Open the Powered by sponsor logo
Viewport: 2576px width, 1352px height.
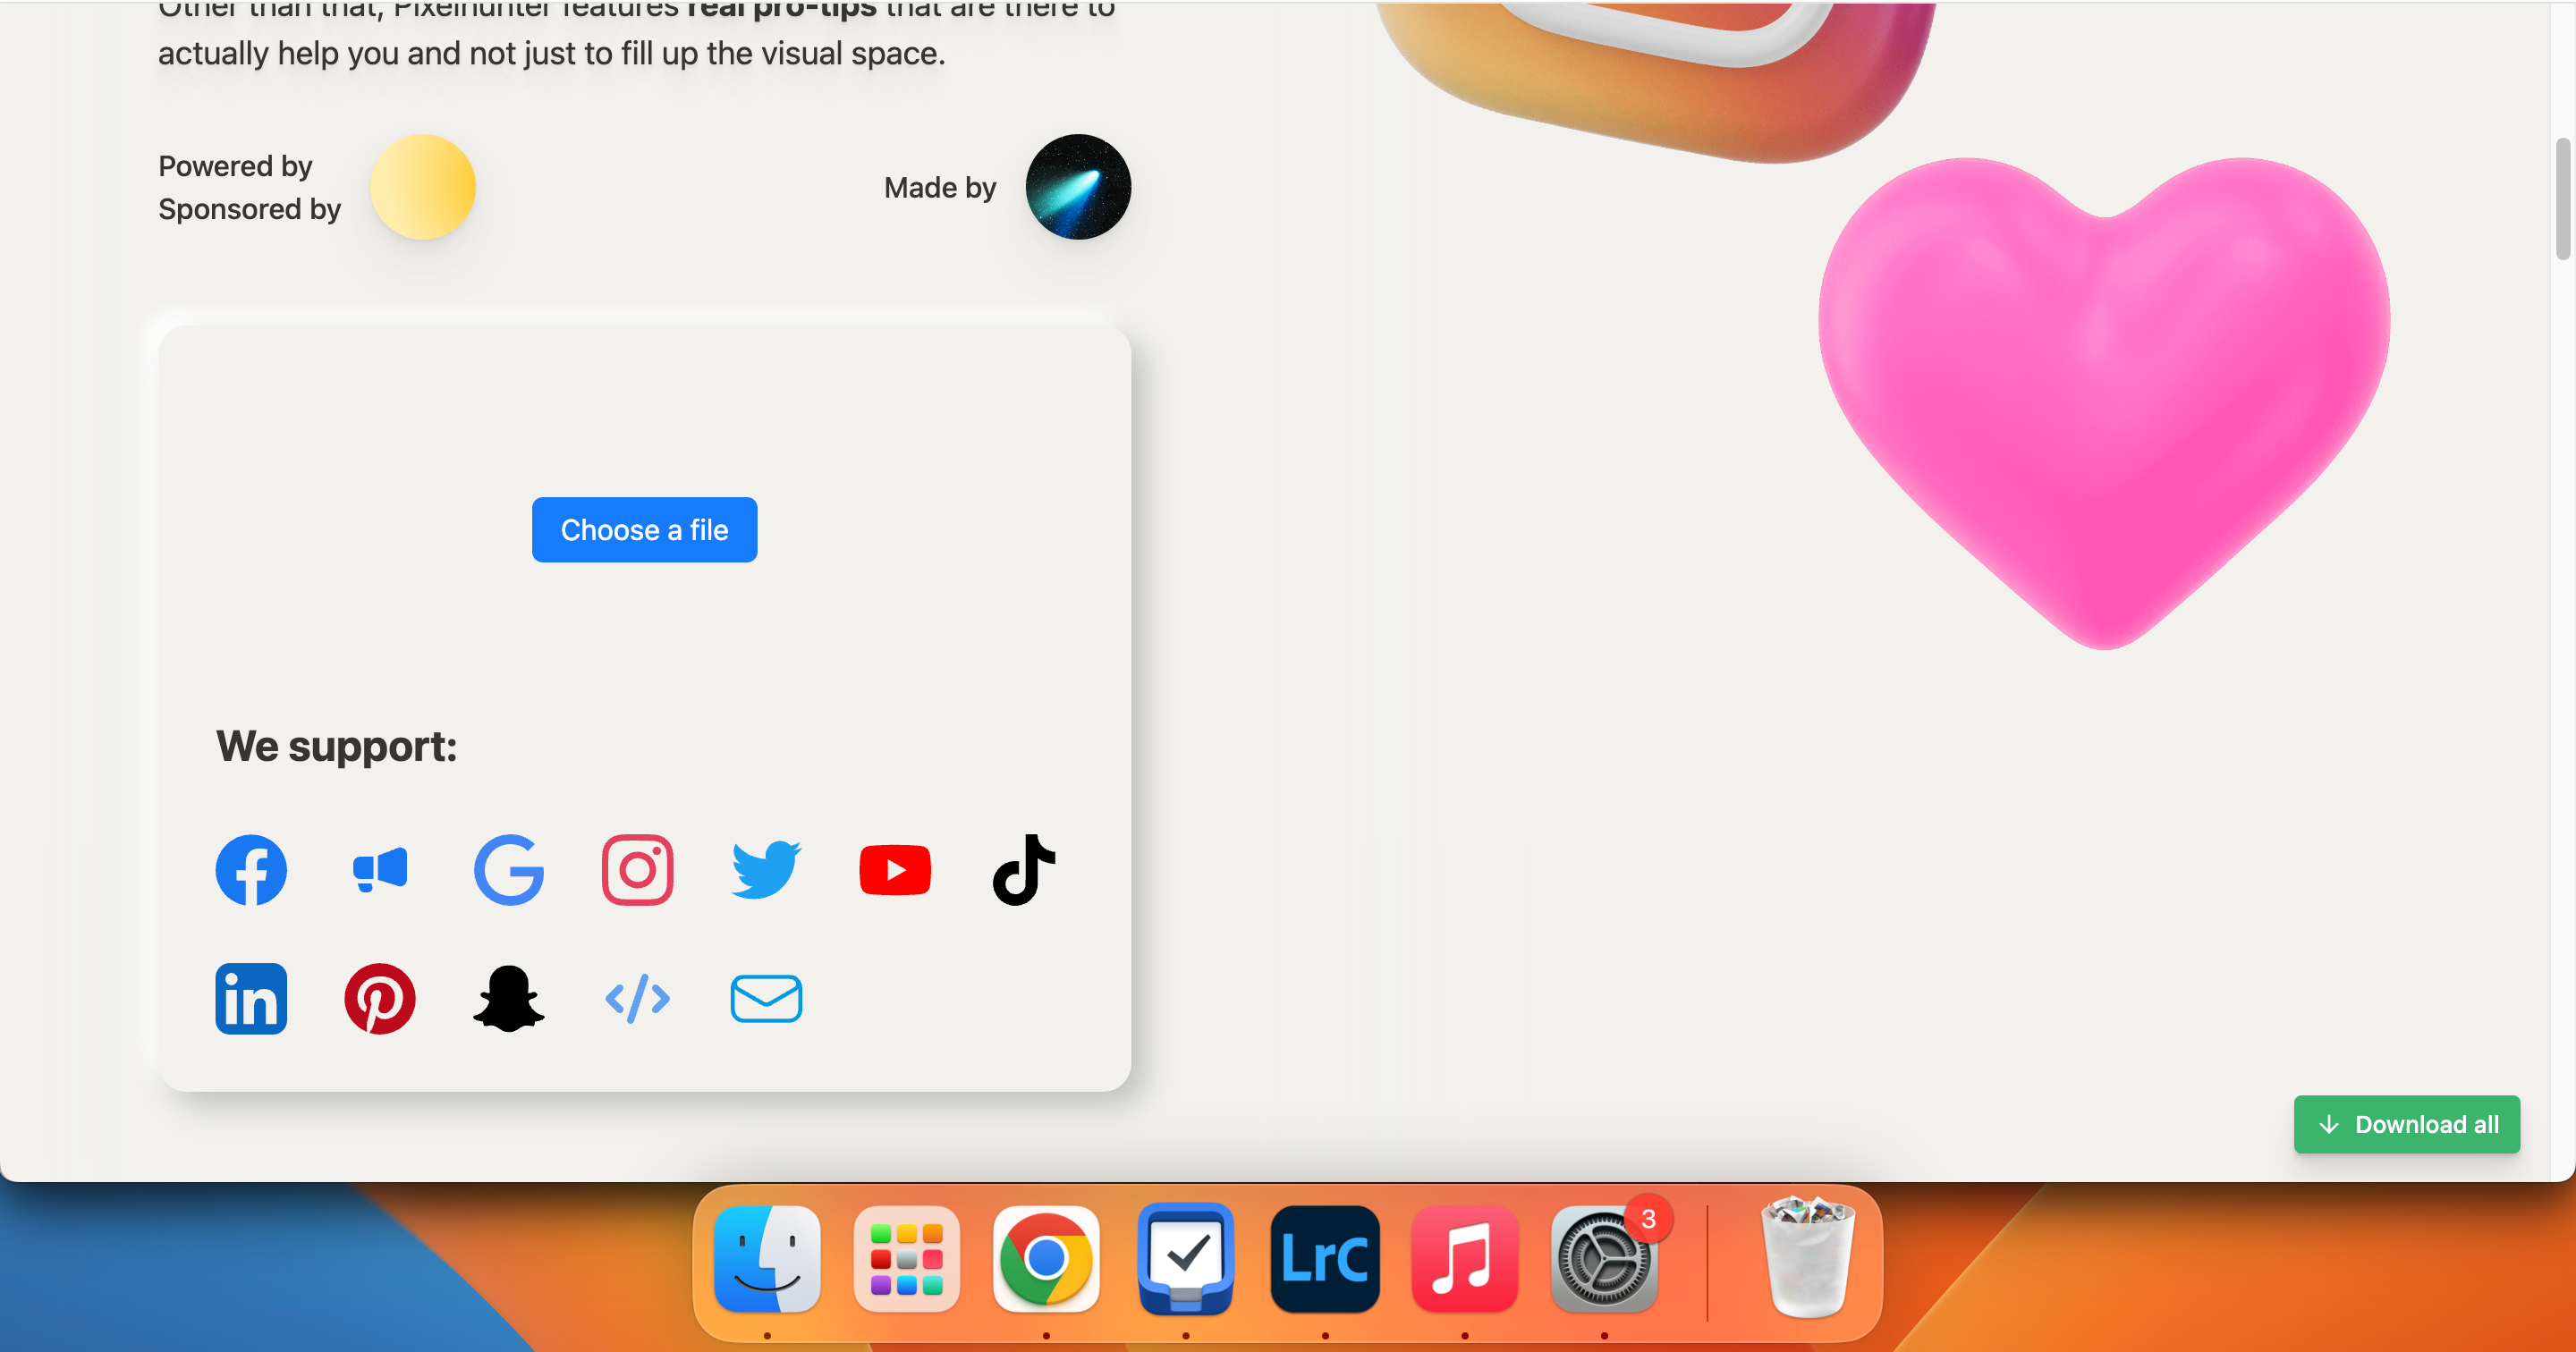pos(422,187)
